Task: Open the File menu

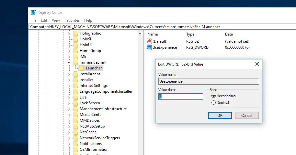Action: coord(33,20)
